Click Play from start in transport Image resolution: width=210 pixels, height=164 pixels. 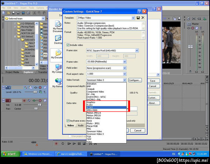click(x=69, y=143)
